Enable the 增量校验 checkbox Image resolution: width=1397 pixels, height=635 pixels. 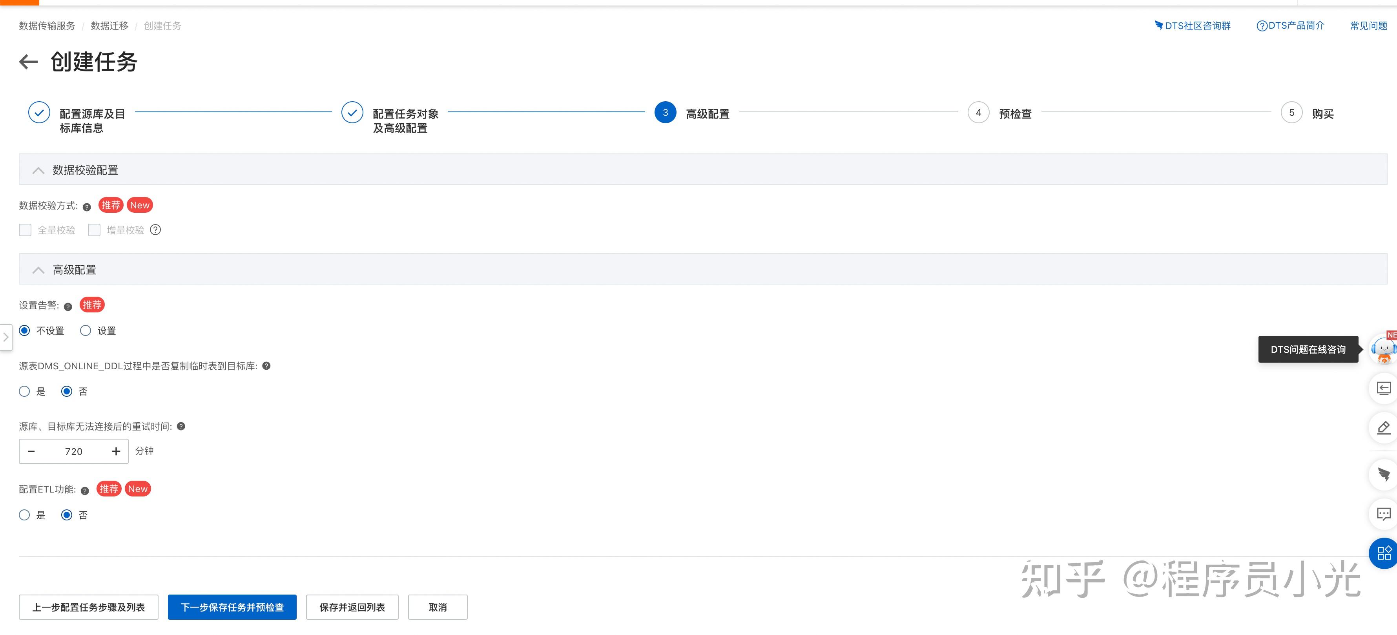coord(94,230)
